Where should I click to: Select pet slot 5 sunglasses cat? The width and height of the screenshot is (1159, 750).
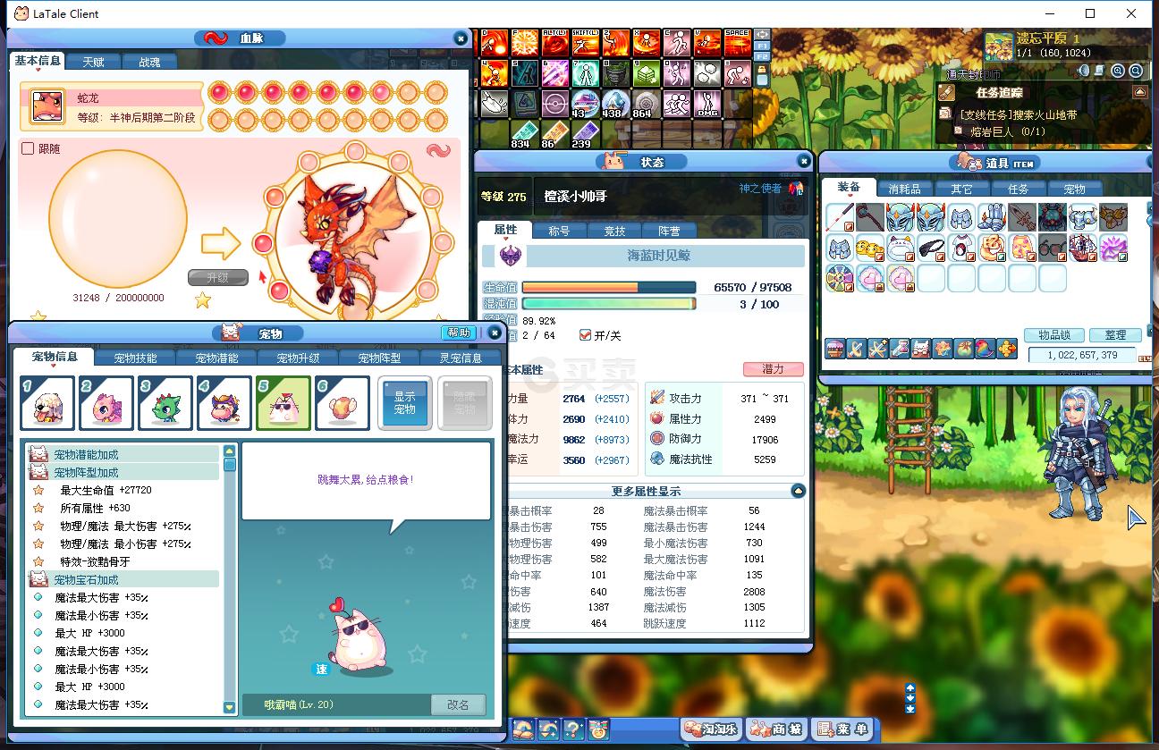click(283, 403)
